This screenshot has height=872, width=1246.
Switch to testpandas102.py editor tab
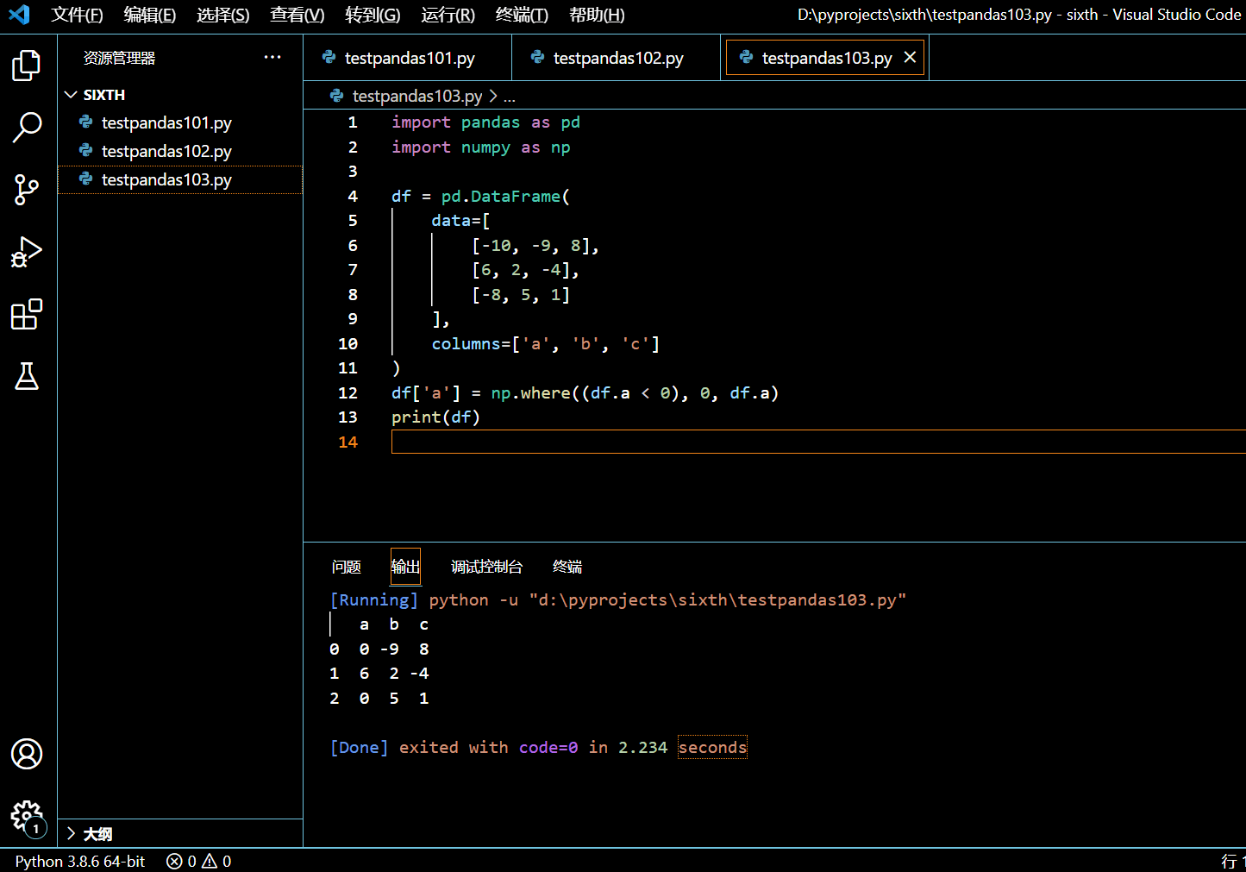click(616, 58)
